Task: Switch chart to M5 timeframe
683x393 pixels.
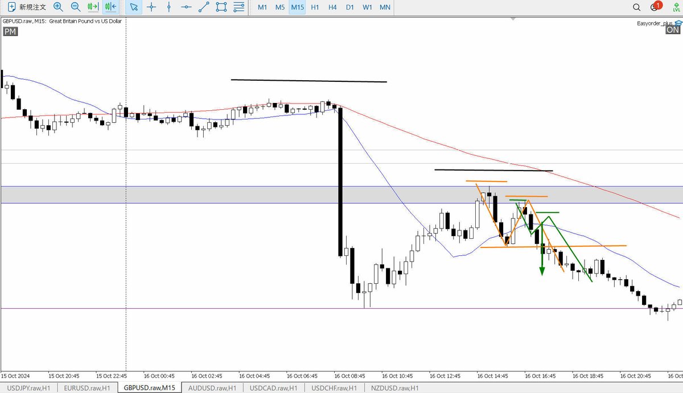Action: tap(280, 7)
